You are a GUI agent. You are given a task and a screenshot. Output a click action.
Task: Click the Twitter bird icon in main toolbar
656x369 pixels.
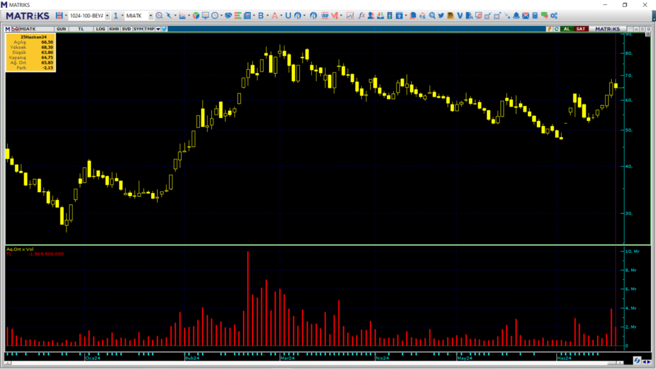point(441,15)
